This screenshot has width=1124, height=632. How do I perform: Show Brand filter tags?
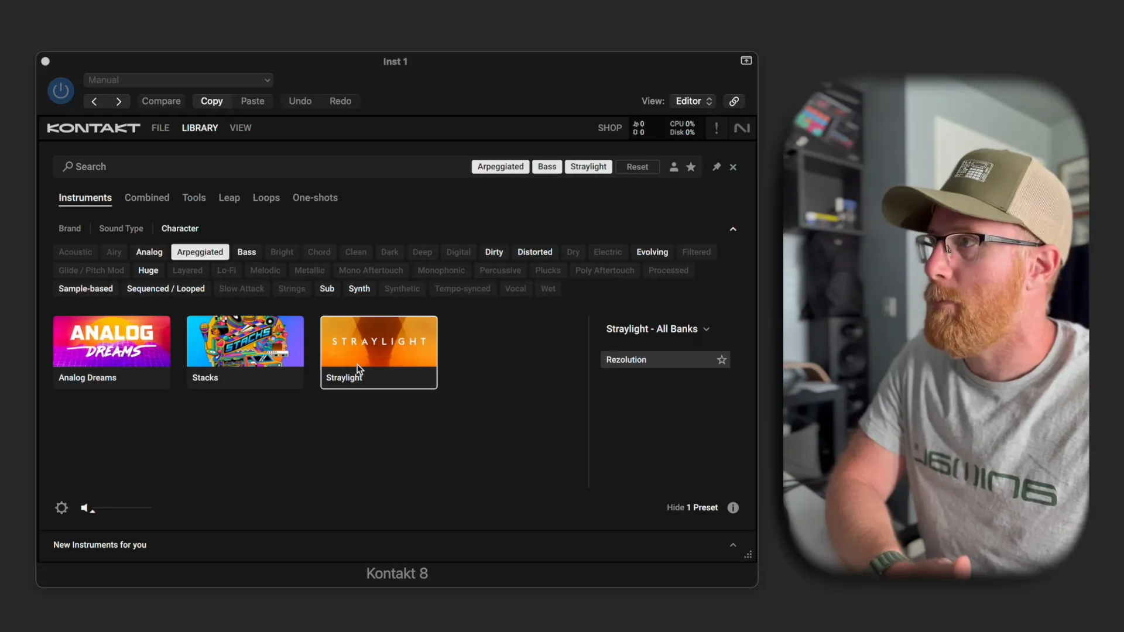[70, 229]
